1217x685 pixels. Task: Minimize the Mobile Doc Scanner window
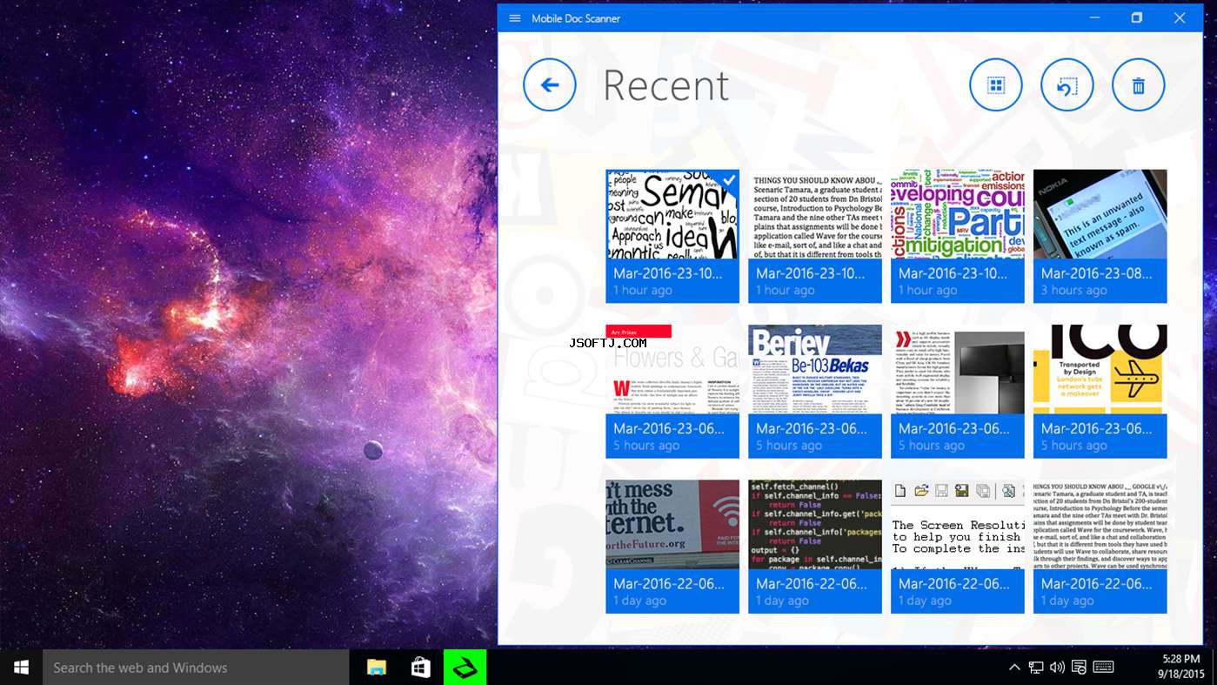point(1095,18)
